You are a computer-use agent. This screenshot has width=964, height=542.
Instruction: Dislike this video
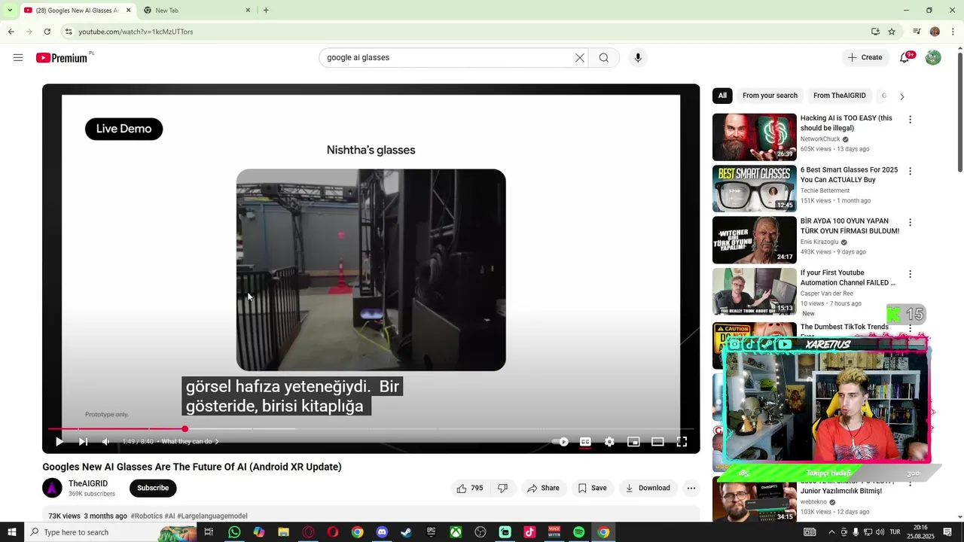[502, 488]
